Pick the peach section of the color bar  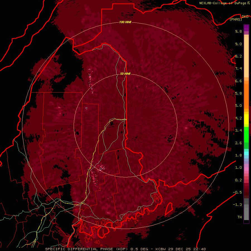coord(246,56)
